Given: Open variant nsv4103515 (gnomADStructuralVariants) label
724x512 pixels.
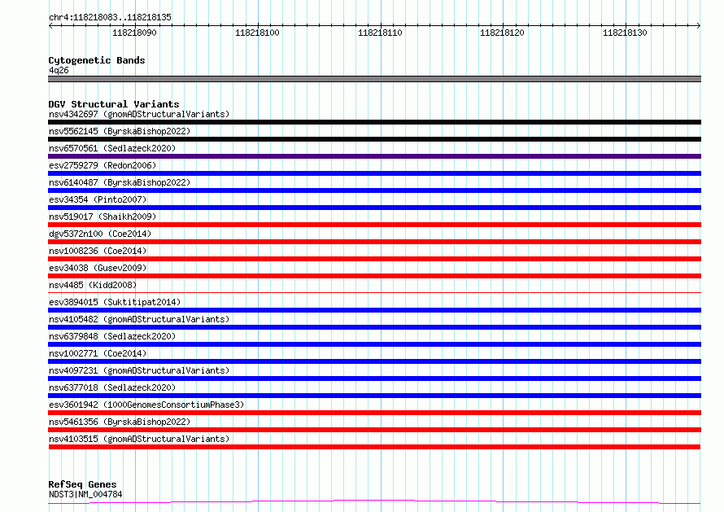Looking at the screenshot, I should [x=139, y=439].
